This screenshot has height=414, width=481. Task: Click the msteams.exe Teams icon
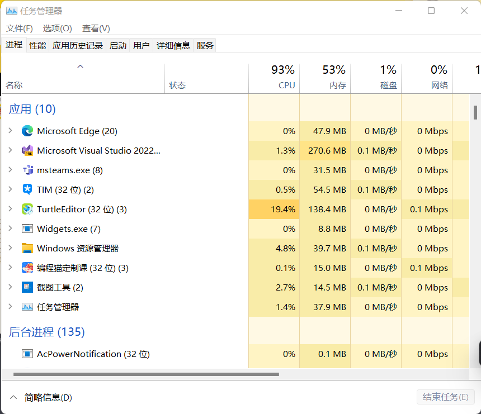27,170
